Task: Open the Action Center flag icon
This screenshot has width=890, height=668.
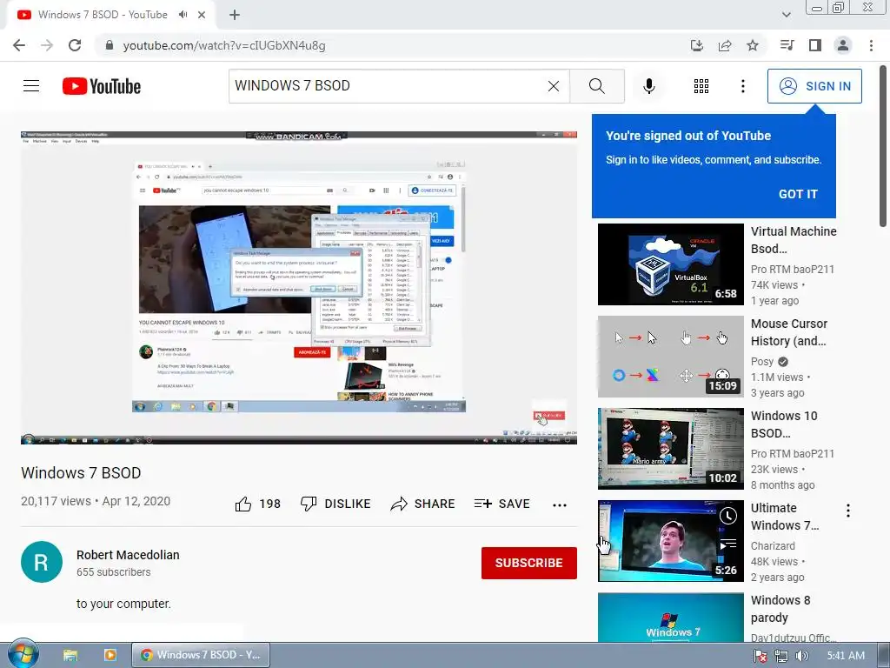Action: tap(760, 656)
